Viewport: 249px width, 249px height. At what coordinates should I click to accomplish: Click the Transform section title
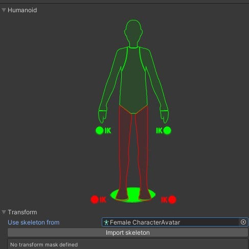22,212
